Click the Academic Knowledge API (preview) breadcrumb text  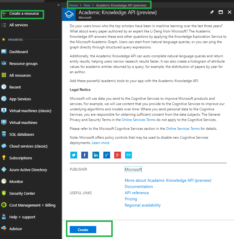pyautogui.click(x=121, y=5)
